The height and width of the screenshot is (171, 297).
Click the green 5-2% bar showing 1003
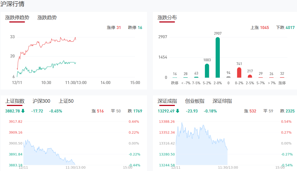207,71
